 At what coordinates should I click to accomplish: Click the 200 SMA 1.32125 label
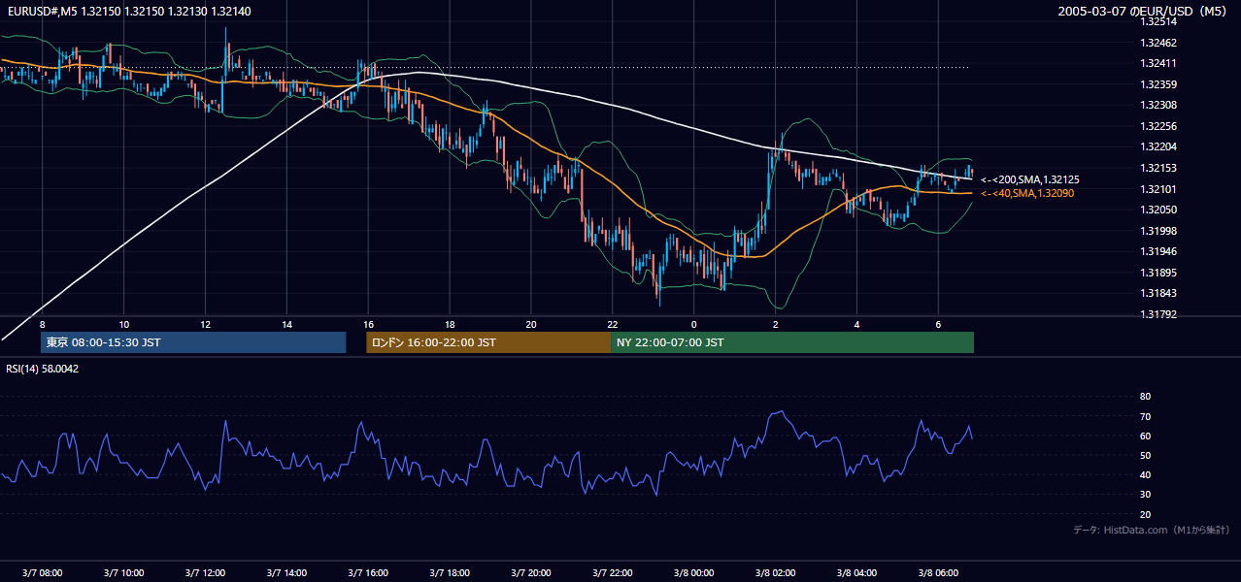(x=1030, y=180)
